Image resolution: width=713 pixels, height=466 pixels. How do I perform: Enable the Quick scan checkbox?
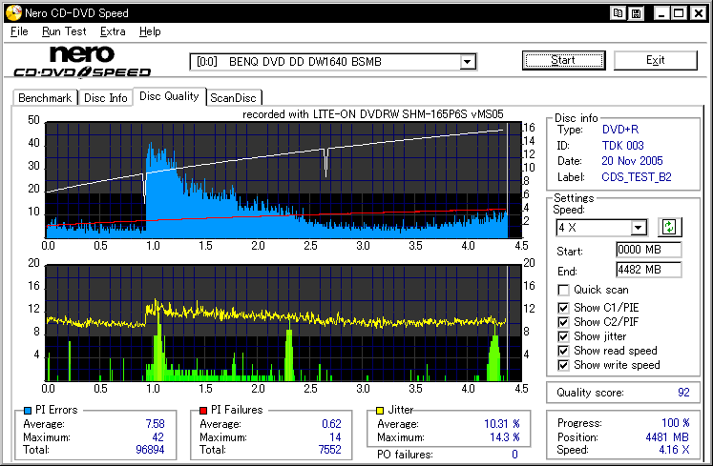point(564,290)
